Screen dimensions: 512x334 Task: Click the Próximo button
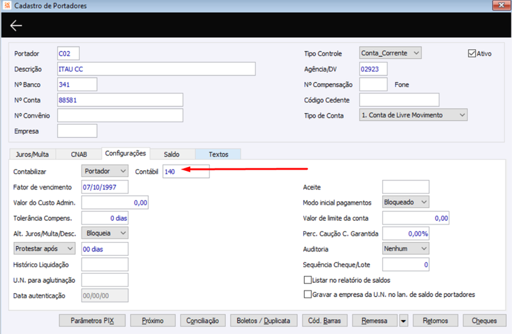[x=152, y=321]
